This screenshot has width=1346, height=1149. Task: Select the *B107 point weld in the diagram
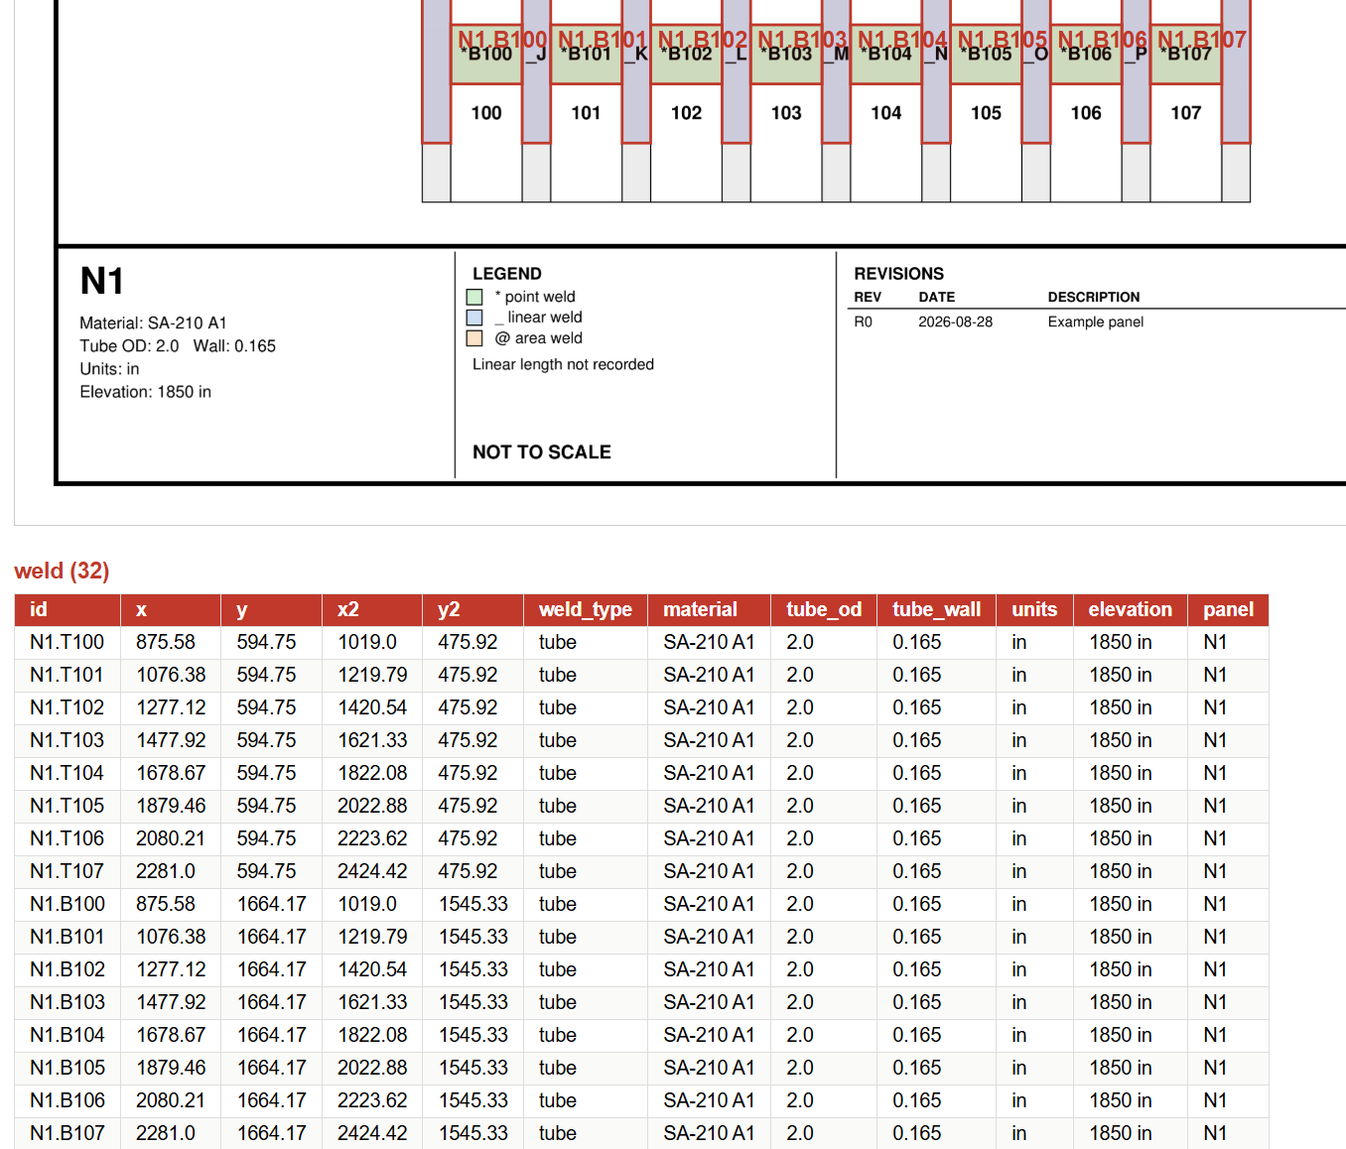(x=1186, y=55)
